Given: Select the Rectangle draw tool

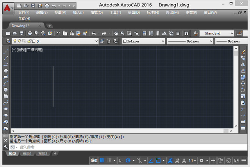Looking at the screenshot, I should [x=6, y=77].
